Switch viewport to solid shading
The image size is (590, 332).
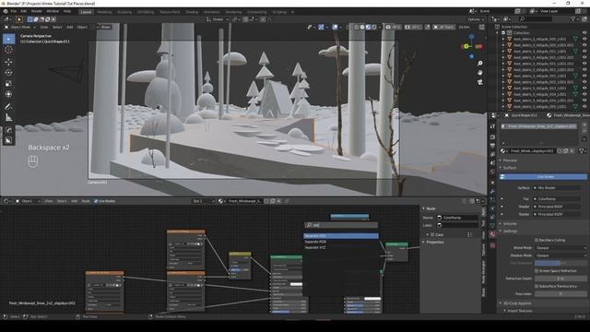point(362,27)
